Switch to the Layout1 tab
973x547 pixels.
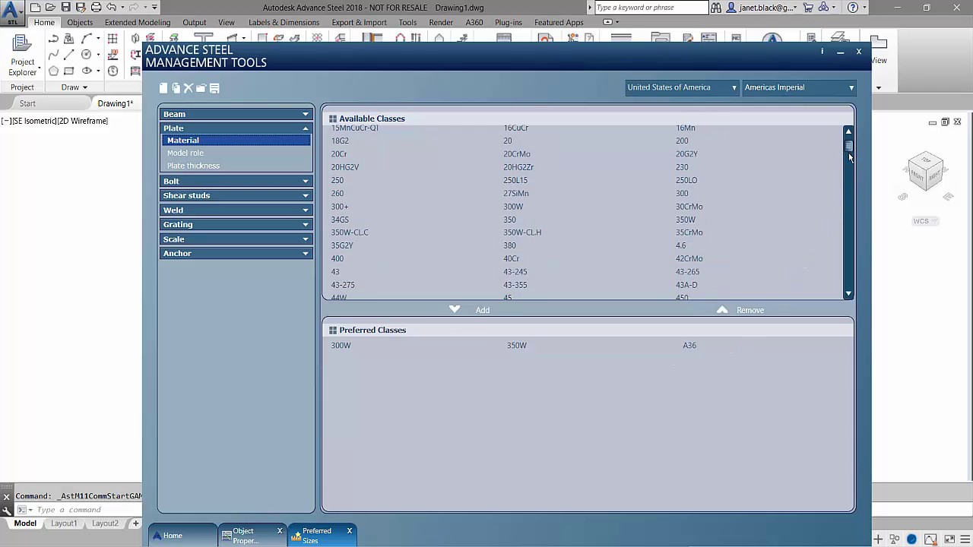coord(64,523)
